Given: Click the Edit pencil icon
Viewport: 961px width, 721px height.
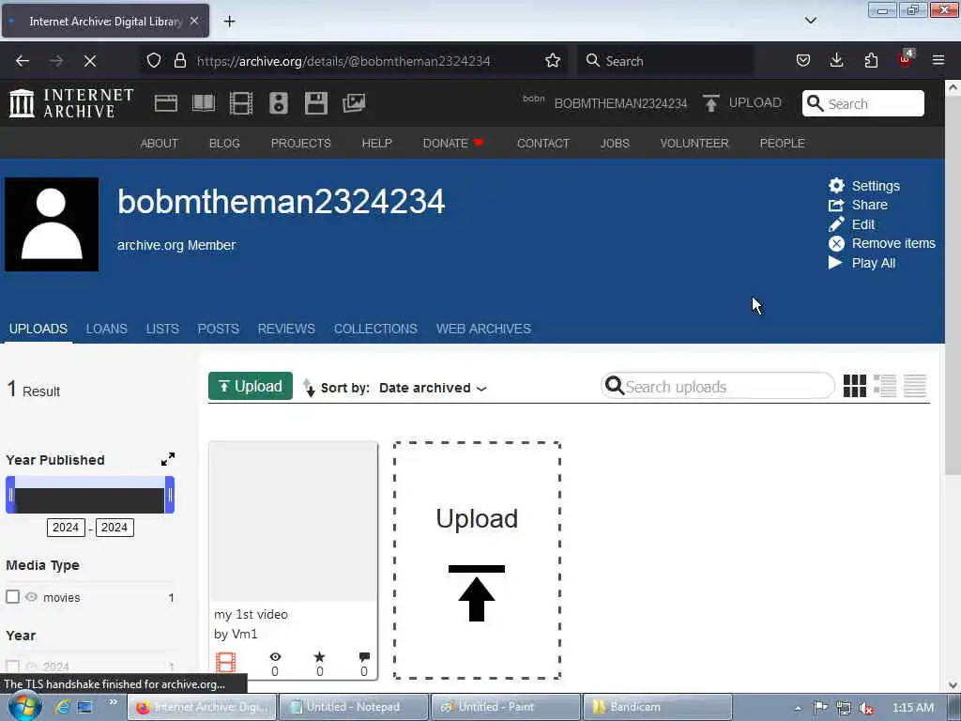Looking at the screenshot, I should [836, 224].
